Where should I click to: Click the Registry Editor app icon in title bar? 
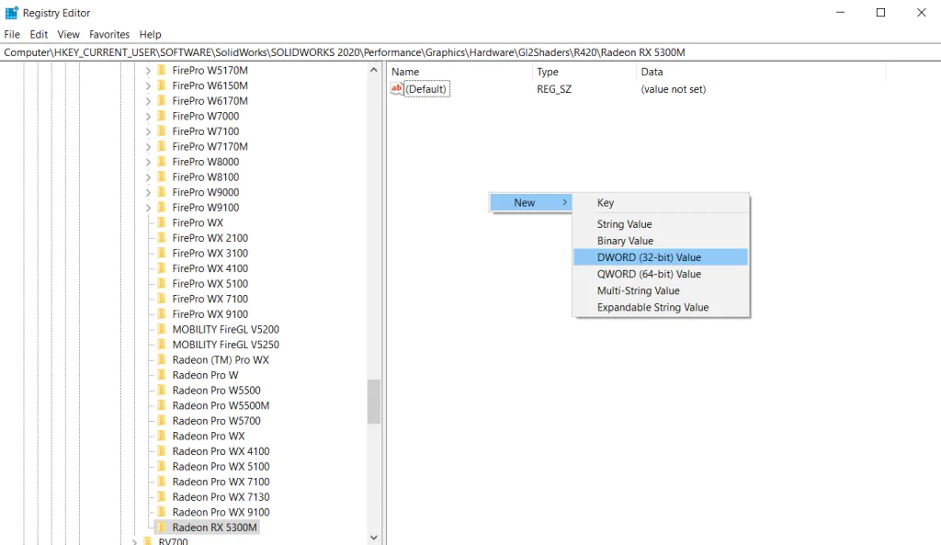click(11, 13)
